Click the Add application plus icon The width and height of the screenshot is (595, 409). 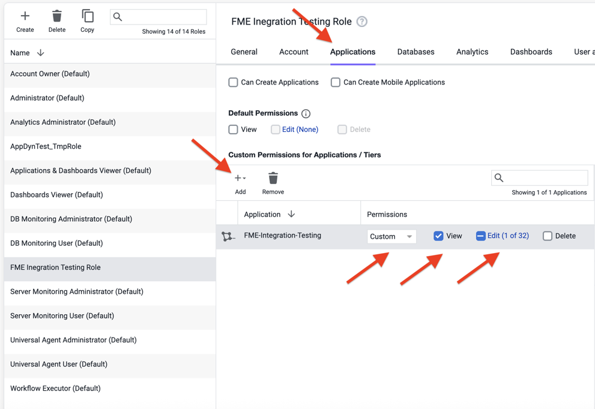(x=240, y=178)
